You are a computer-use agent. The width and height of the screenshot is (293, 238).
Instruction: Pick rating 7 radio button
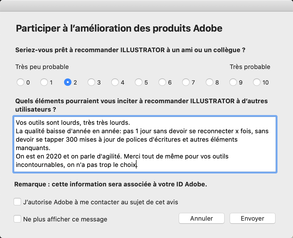tap(186, 82)
